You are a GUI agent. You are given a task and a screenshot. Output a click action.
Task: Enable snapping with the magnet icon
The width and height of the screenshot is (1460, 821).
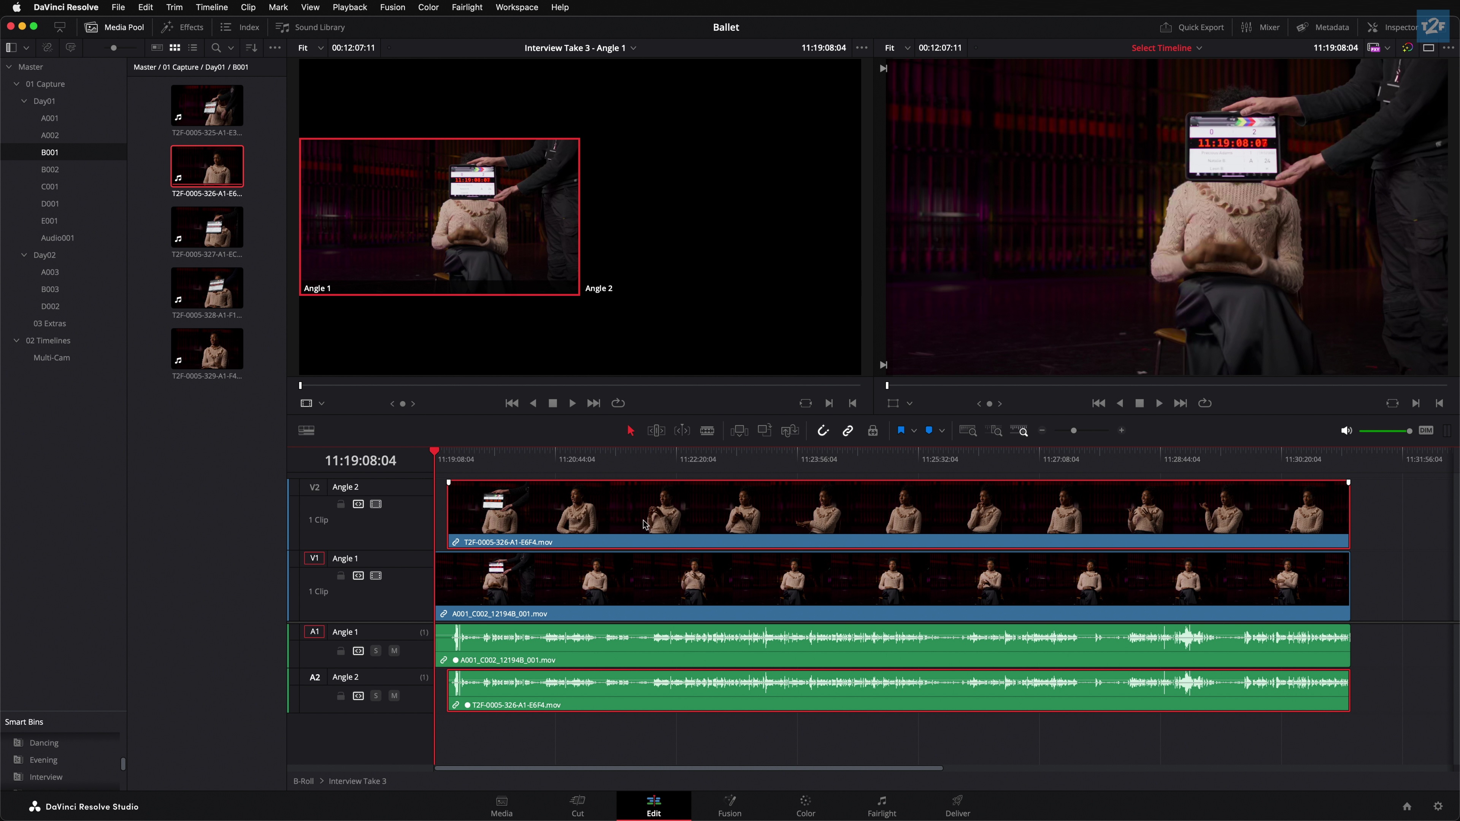pyautogui.click(x=824, y=431)
